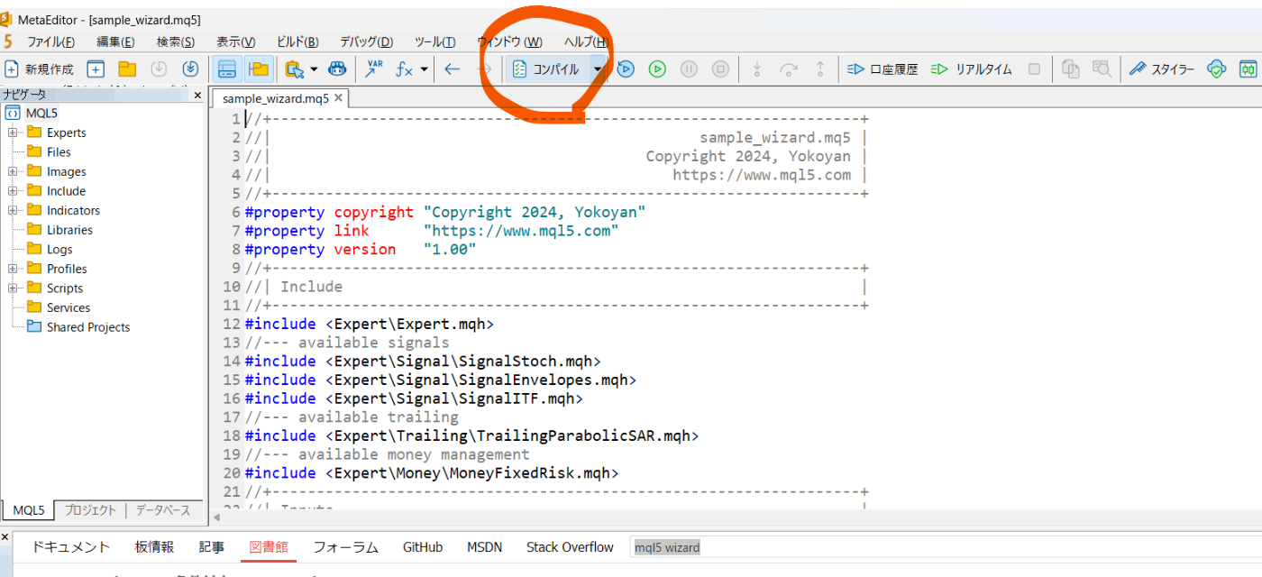The height and width of the screenshot is (577, 1262).
Task: Expand the Images folder
Action: tap(13, 171)
